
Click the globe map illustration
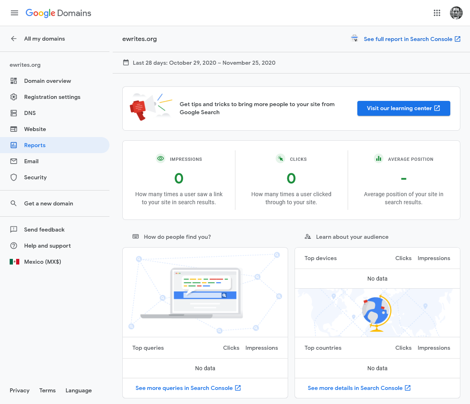(377, 313)
